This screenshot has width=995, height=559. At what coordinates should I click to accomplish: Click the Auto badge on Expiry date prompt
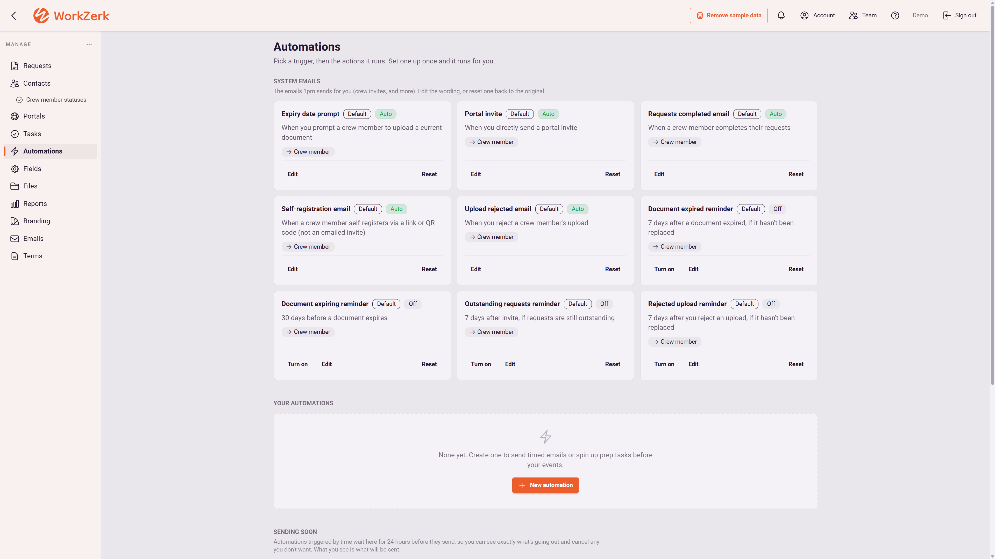[x=386, y=114]
